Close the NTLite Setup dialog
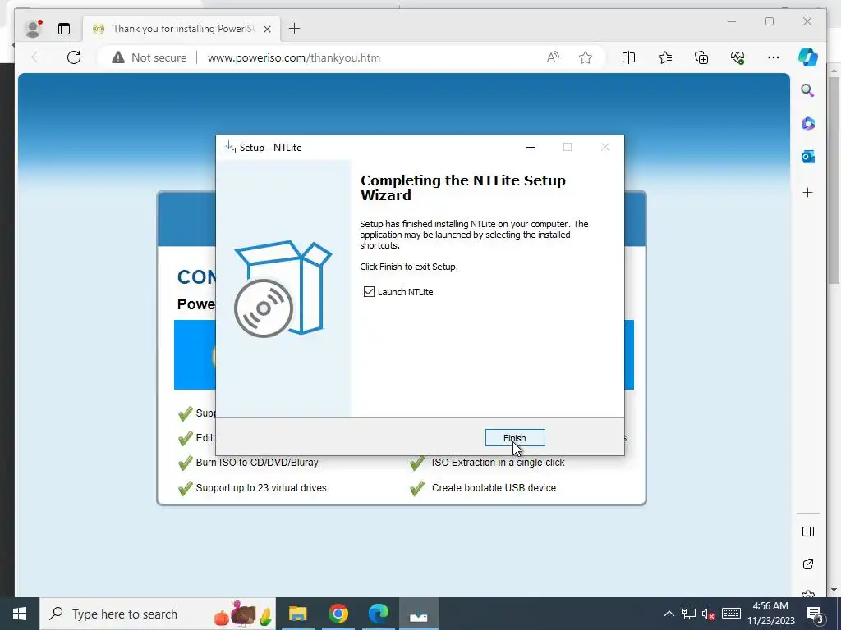 pos(605,148)
